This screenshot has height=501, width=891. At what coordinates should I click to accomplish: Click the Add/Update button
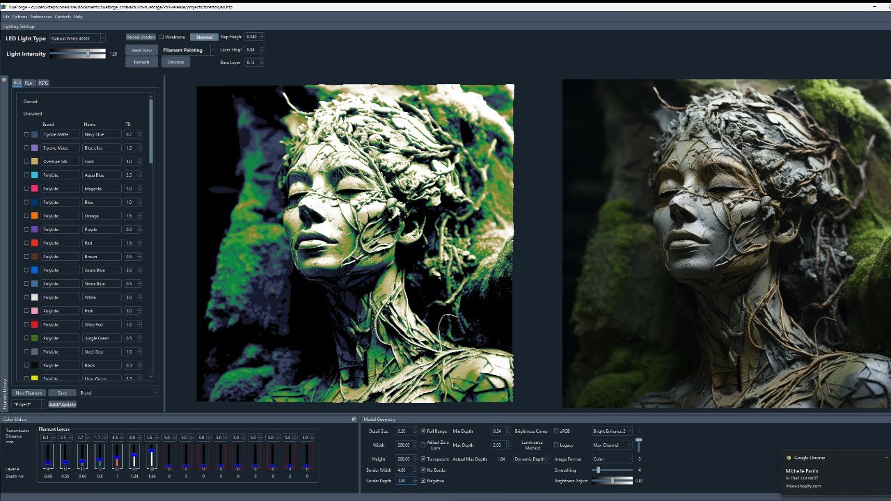[63, 404]
